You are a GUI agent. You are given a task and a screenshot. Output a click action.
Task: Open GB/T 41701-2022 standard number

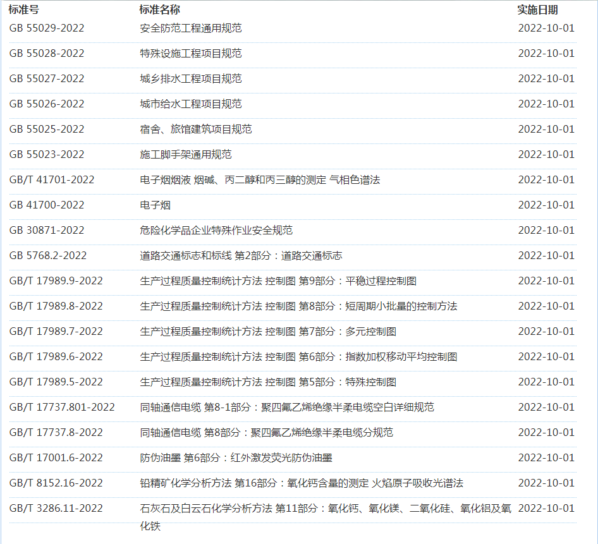tap(52, 179)
